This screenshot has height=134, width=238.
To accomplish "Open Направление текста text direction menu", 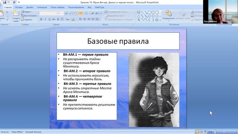I will pos(116,12).
